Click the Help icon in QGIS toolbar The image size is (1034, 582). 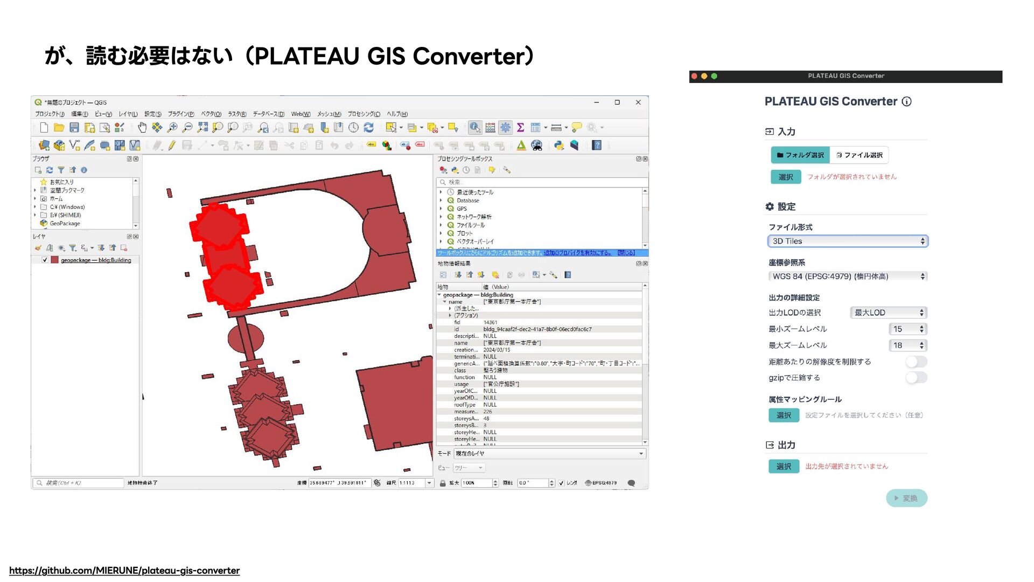(597, 145)
